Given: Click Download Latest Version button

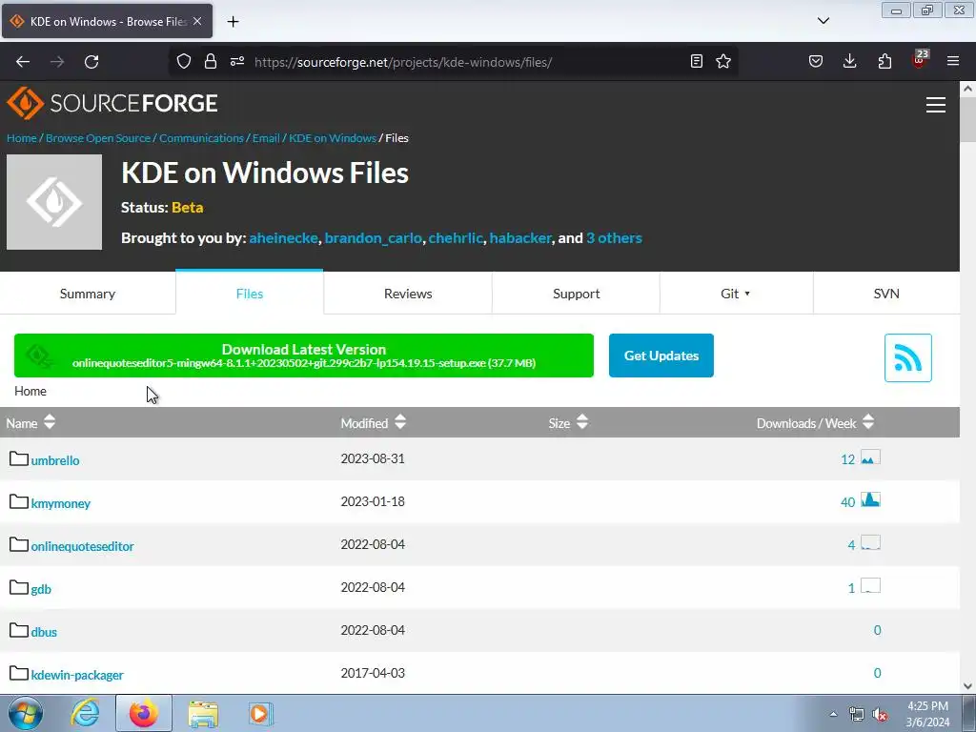Looking at the screenshot, I should 304,356.
